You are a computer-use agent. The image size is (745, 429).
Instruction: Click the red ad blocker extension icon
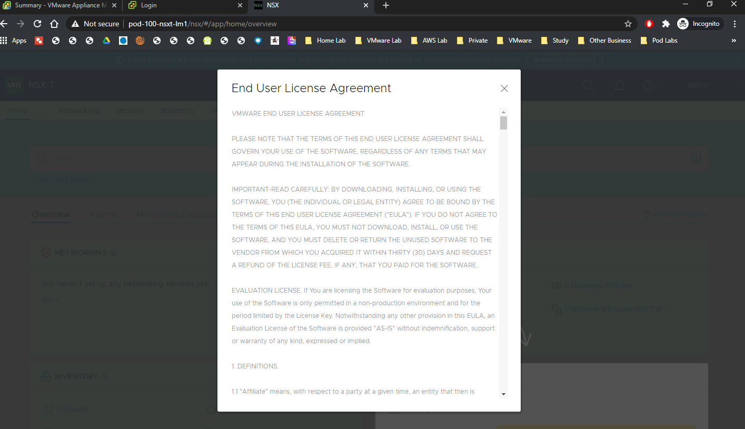coord(649,24)
